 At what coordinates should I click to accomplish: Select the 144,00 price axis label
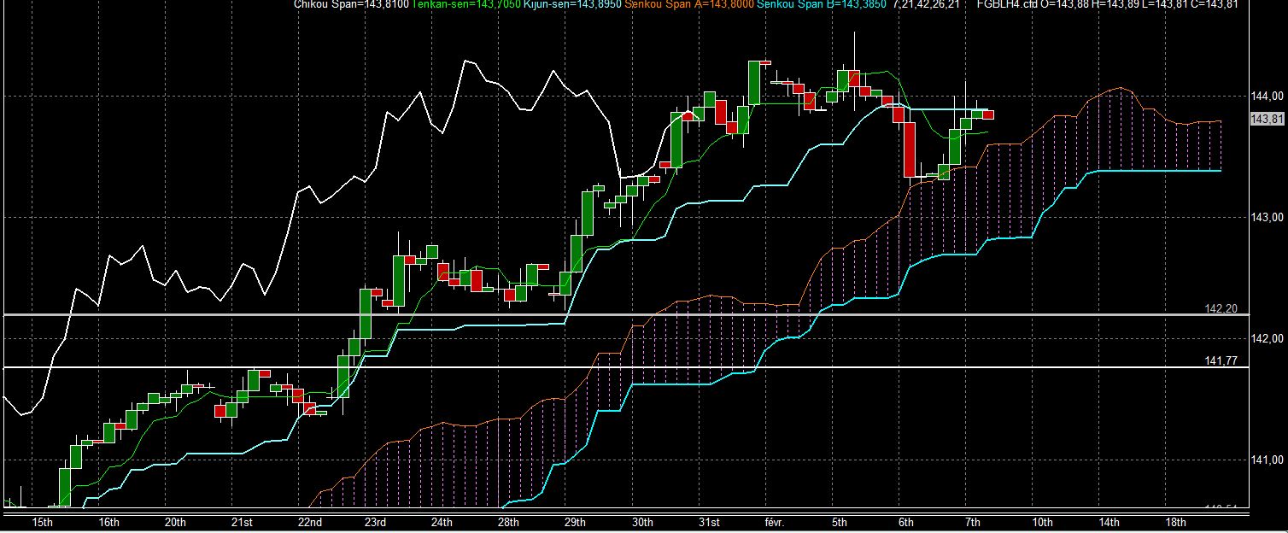[1268, 97]
